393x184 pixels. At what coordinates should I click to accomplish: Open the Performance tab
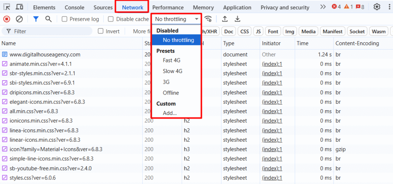click(x=168, y=7)
